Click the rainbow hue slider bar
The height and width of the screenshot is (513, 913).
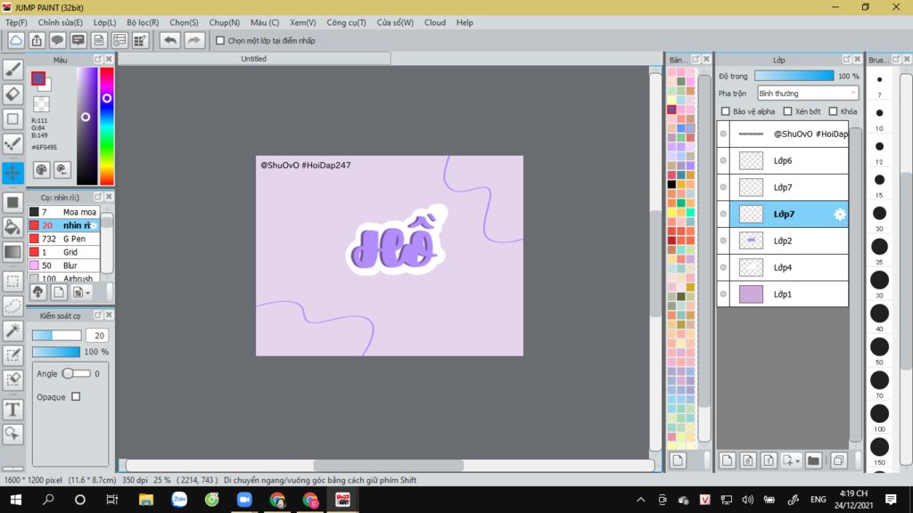[x=107, y=126]
